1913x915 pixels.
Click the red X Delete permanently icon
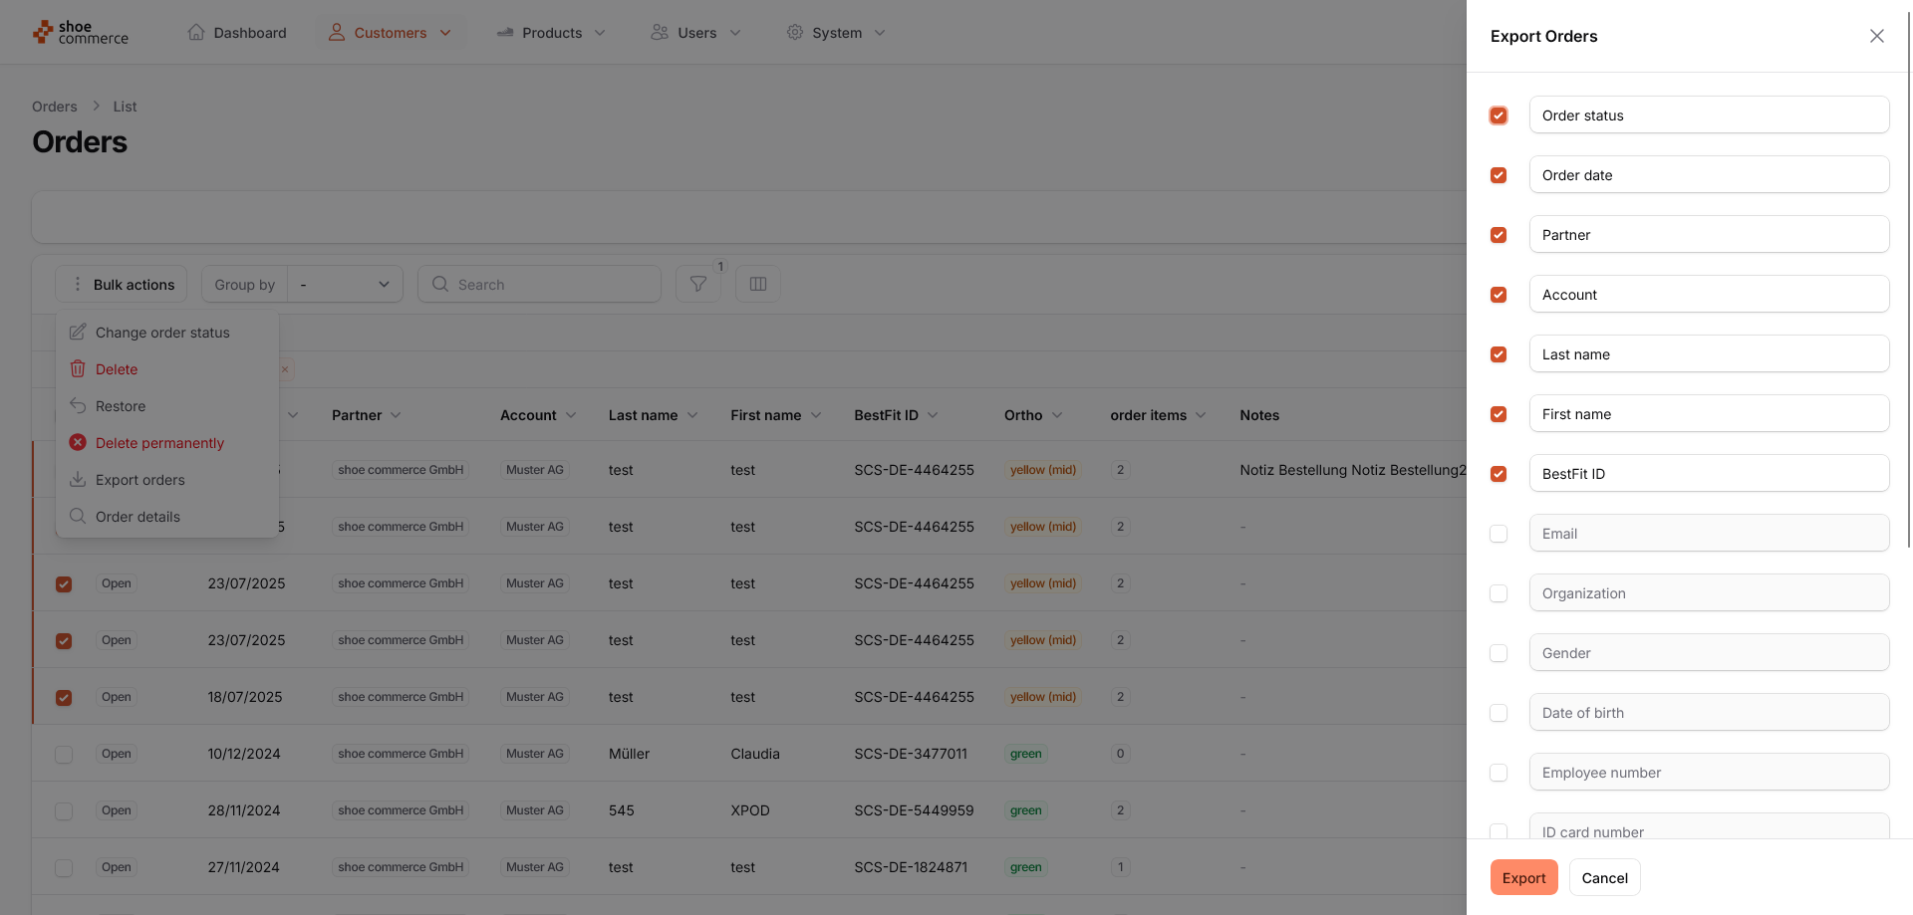coord(78,443)
